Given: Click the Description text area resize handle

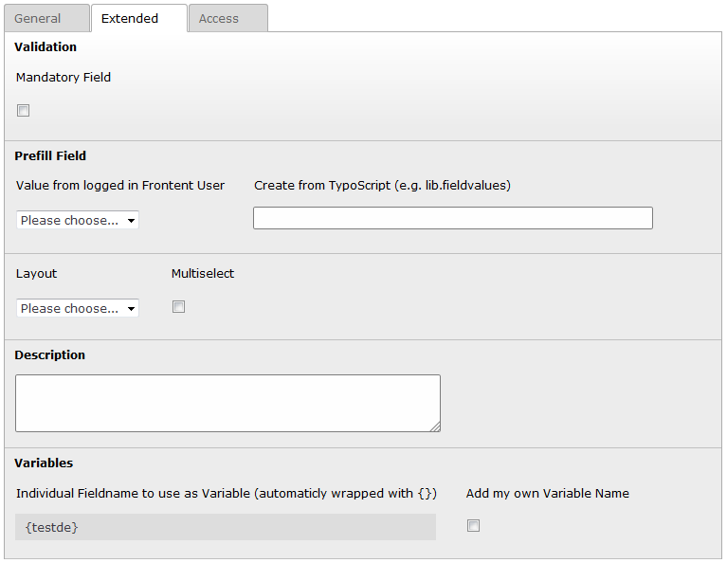Looking at the screenshot, I should point(435,427).
